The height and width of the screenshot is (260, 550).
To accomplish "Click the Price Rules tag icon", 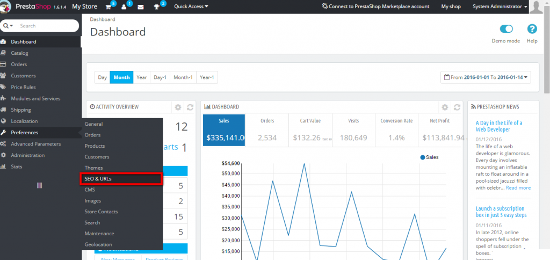I will tap(4, 87).
